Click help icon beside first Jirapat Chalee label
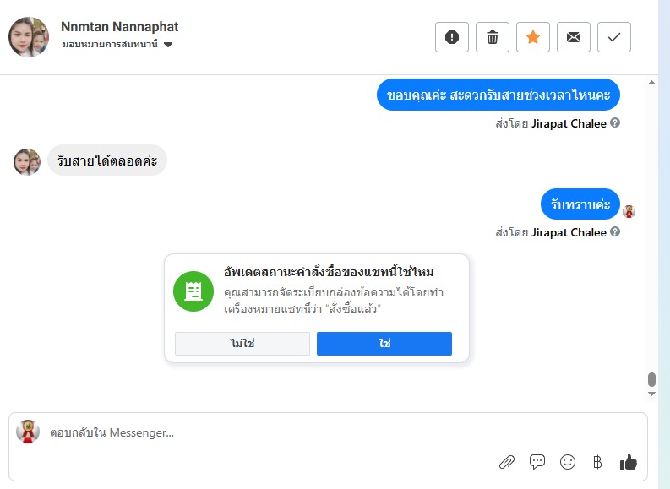The width and height of the screenshot is (670, 489). pos(615,123)
